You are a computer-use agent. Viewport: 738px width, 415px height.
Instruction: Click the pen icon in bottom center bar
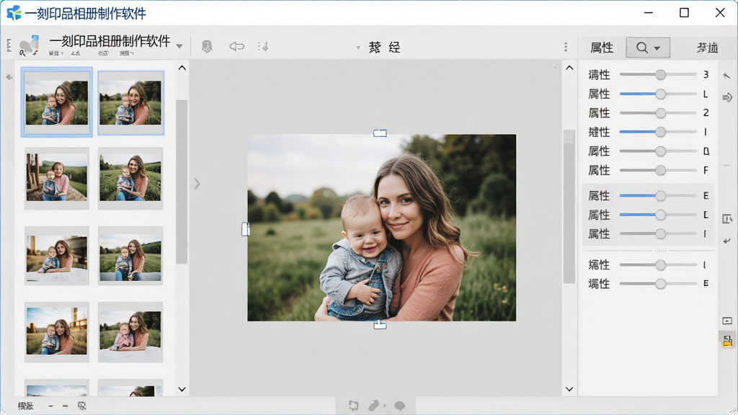[375, 406]
